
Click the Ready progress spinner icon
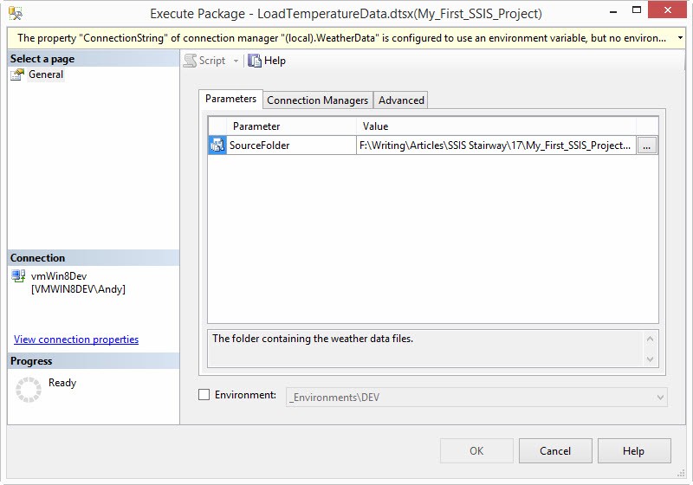point(29,390)
